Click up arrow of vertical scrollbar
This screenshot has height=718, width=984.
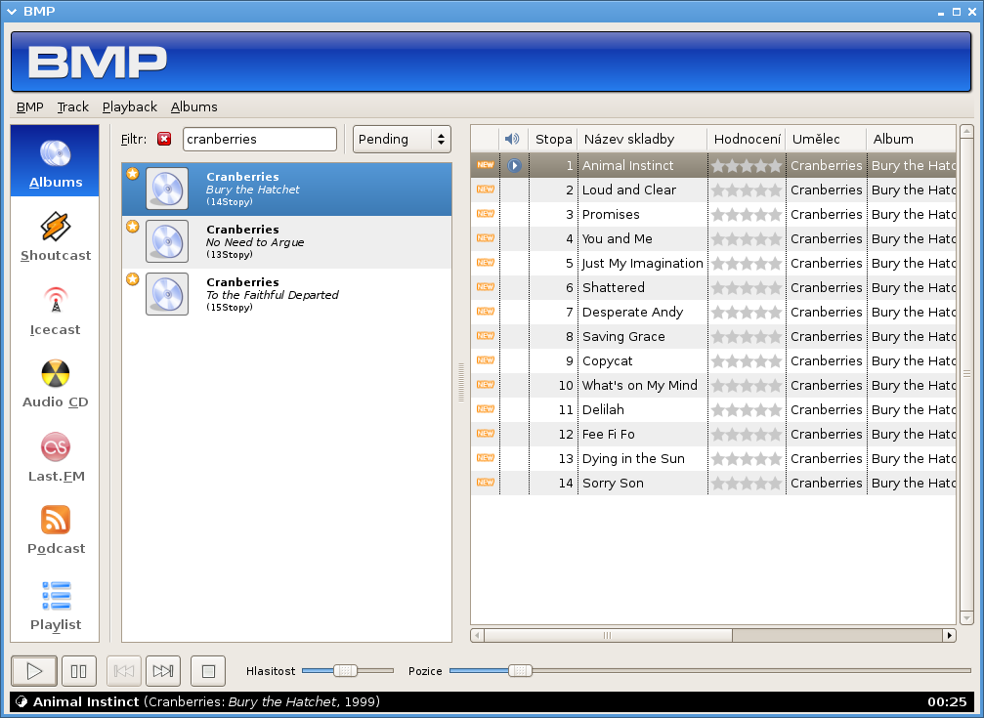point(966,131)
